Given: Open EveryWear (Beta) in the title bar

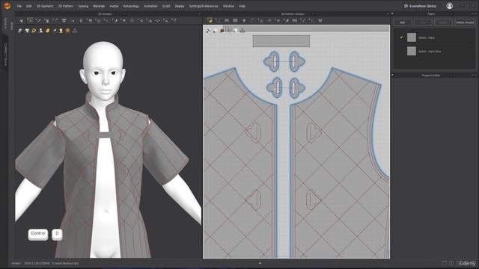Looking at the screenshot, I should [x=420, y=6].
